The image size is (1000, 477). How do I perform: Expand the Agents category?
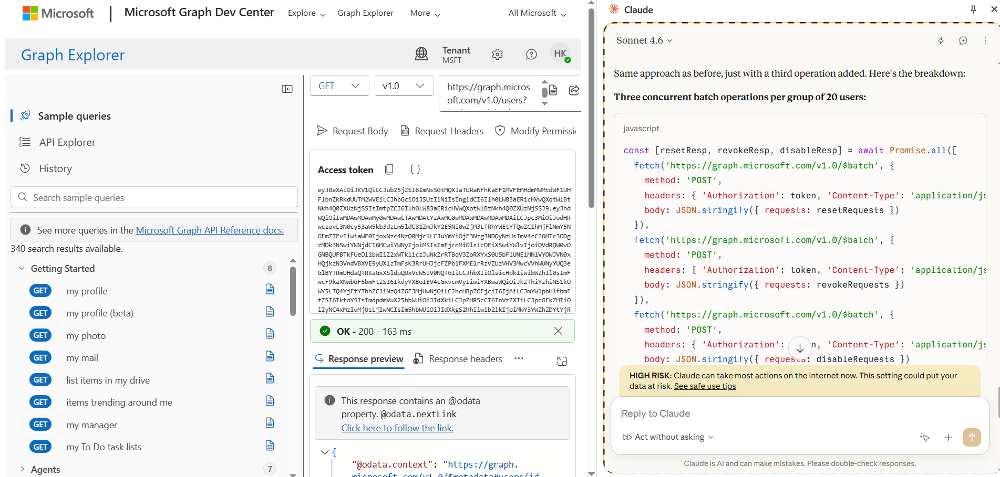(22, 469)
